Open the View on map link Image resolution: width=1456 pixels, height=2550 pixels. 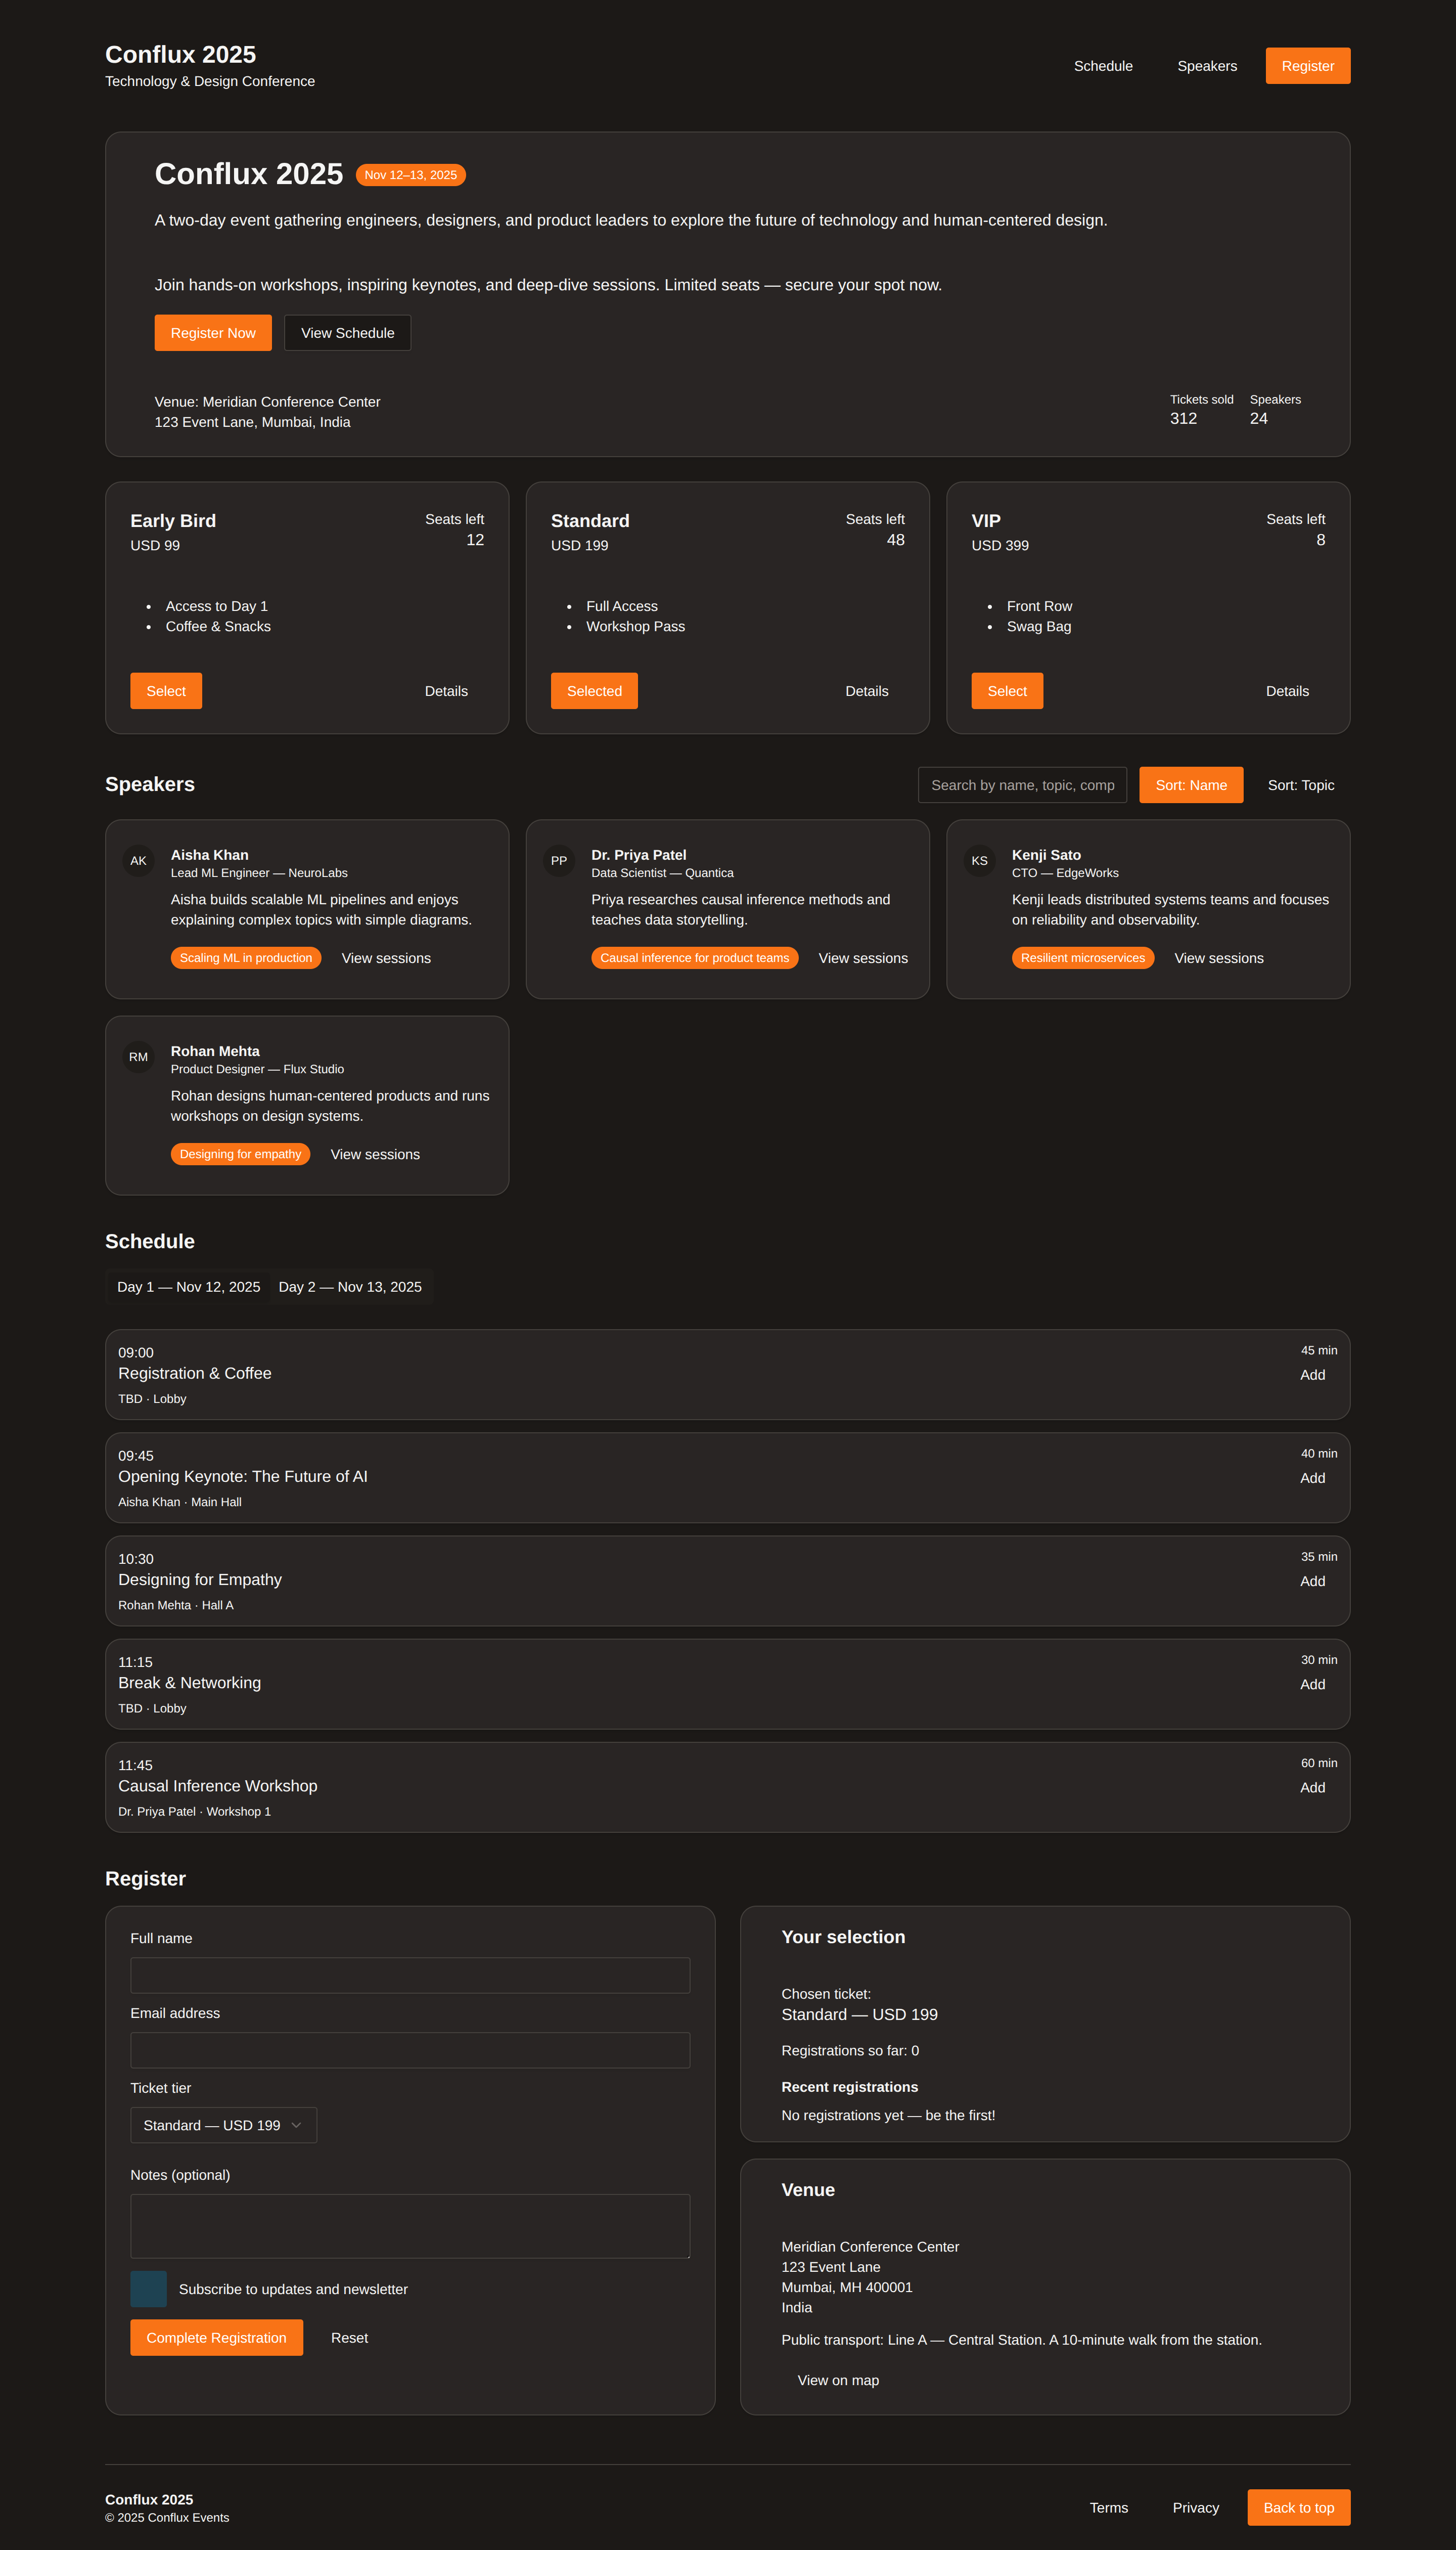838,2380
